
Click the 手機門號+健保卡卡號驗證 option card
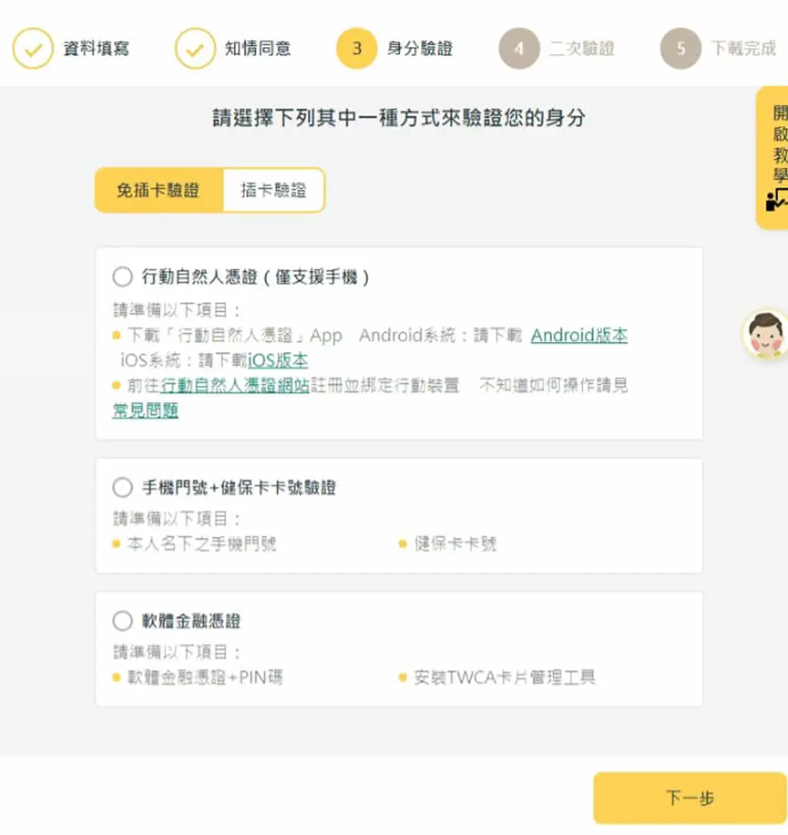coord(399,515)
